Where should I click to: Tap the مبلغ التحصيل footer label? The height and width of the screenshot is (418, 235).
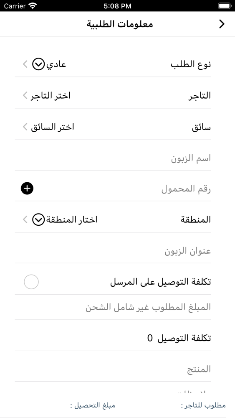click(93, 405)
